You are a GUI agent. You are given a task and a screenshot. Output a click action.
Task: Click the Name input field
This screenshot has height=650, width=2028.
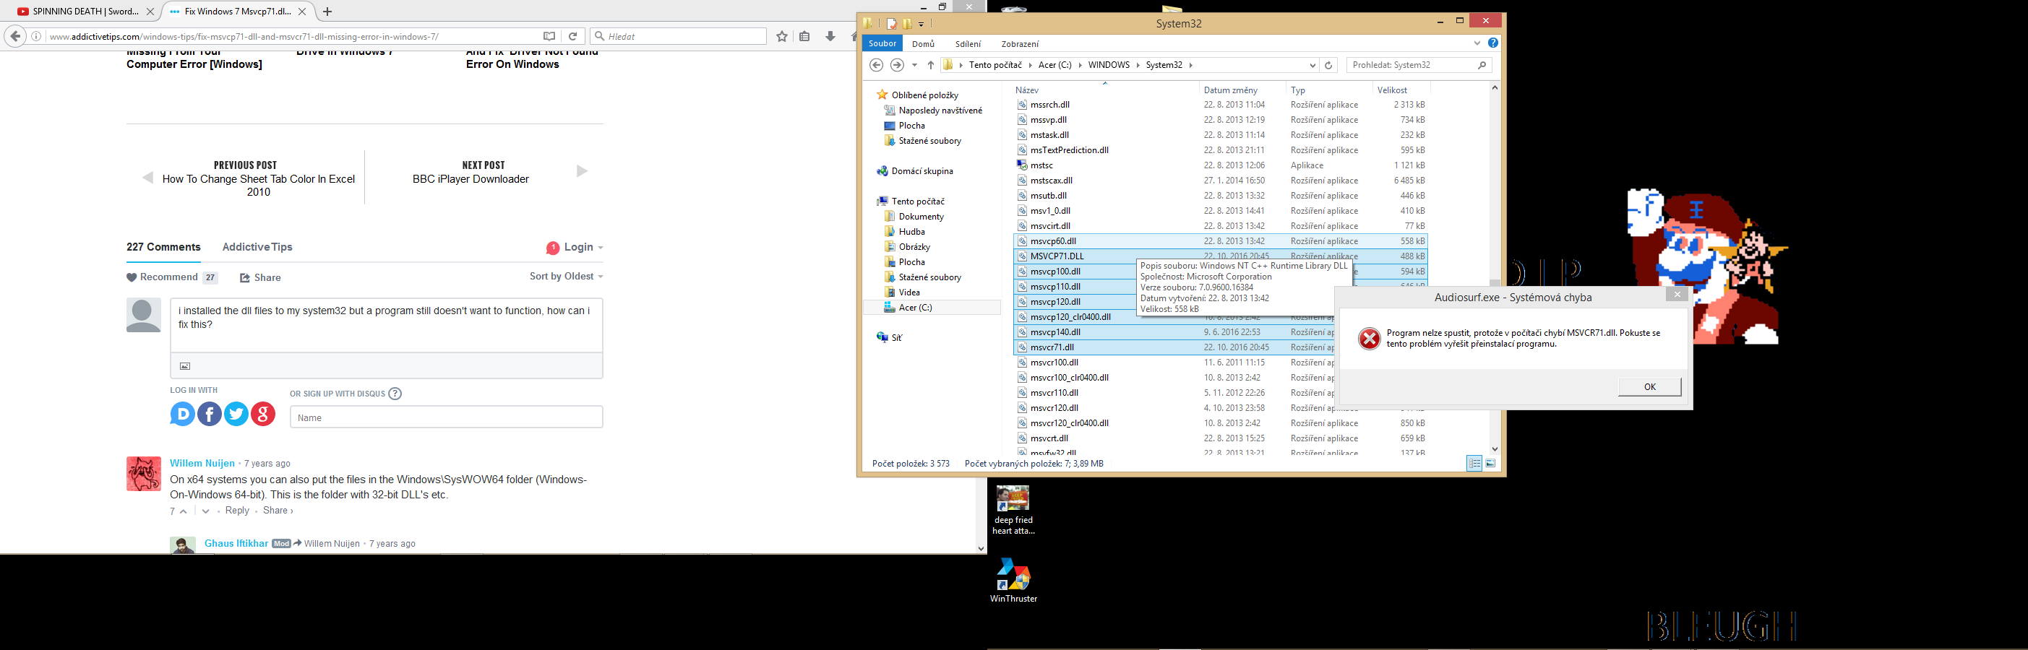(x=447, y=417)
